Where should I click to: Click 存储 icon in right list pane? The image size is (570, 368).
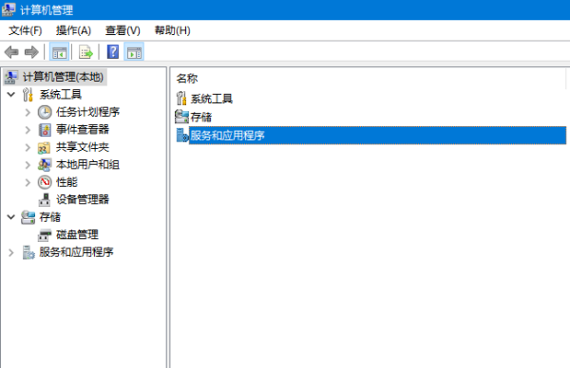181,117
